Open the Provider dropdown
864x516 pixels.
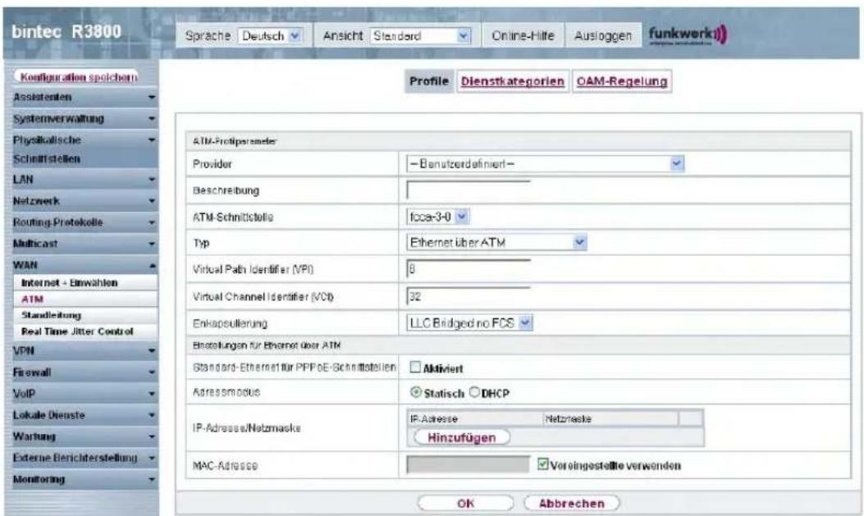tap(545, 163)
